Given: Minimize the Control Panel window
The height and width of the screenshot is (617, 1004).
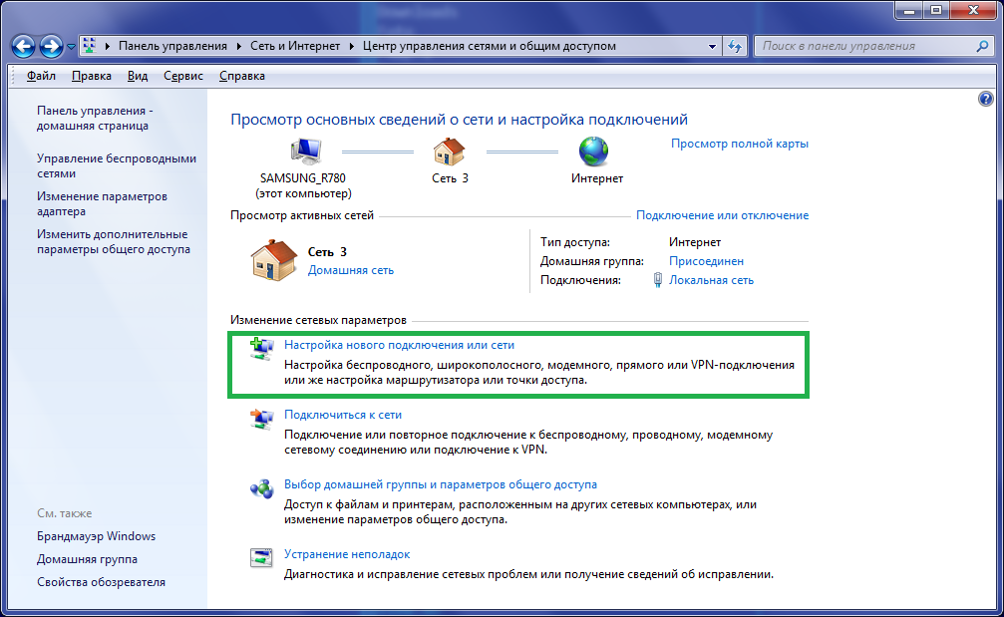Looking at the screenshot, I should [908, 11].
